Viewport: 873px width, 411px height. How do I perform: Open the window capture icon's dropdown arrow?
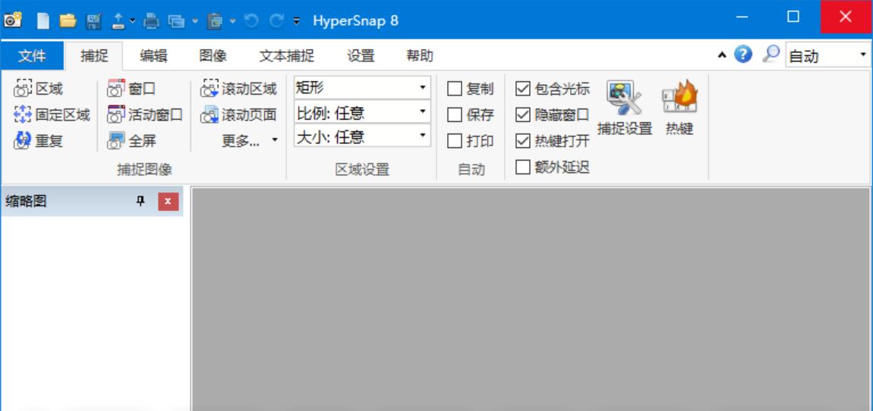tap(195, 21)
